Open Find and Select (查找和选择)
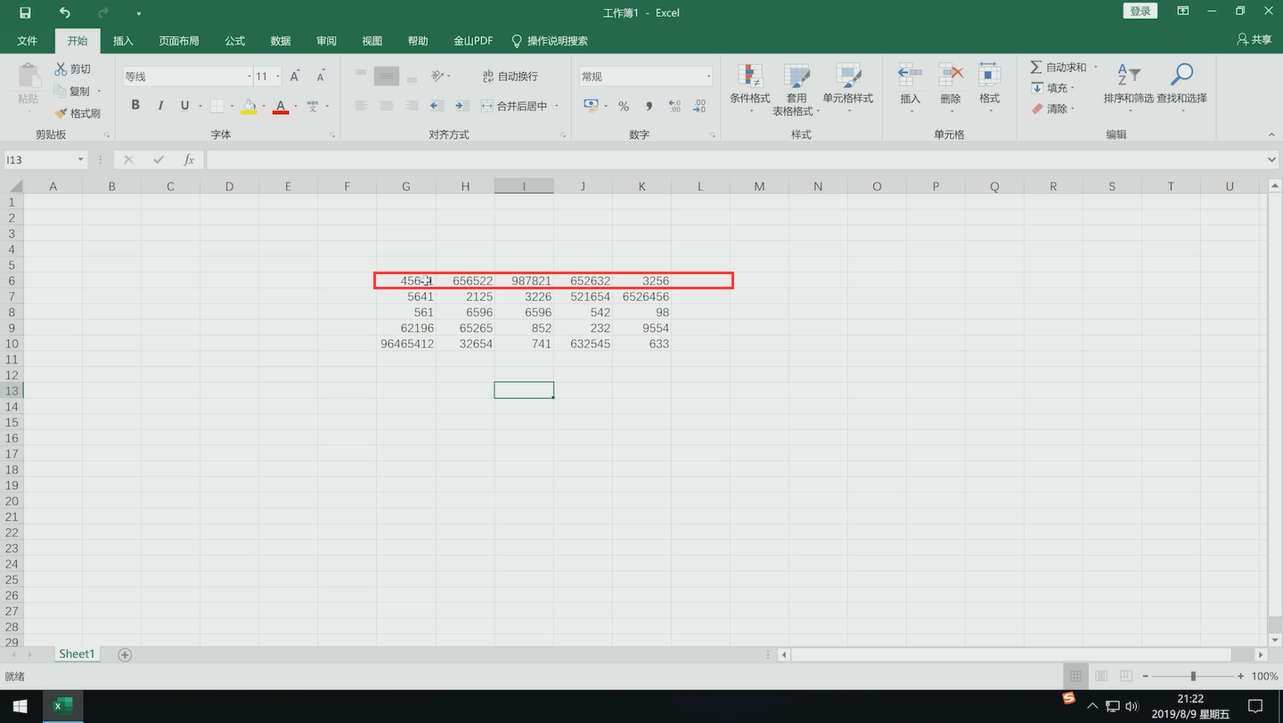This screenshot has width=1283, height=723. [x=1181, y=87]
